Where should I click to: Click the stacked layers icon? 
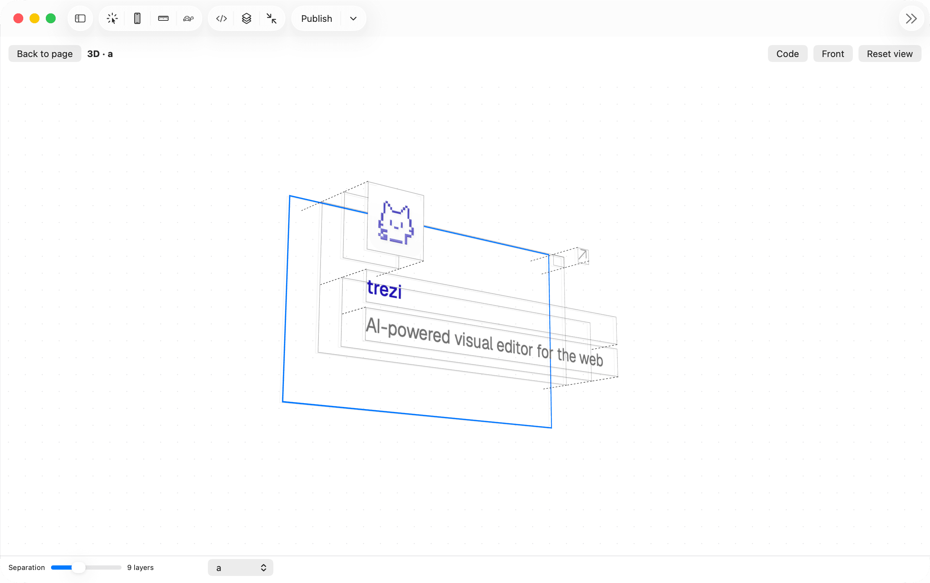click(247, 19)
